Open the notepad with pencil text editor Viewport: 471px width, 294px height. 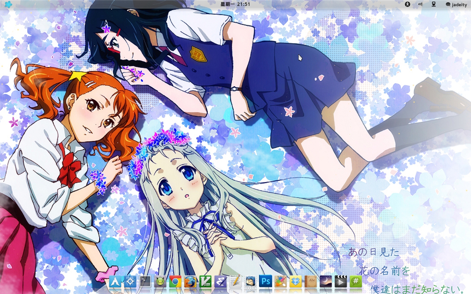[235, 282]
